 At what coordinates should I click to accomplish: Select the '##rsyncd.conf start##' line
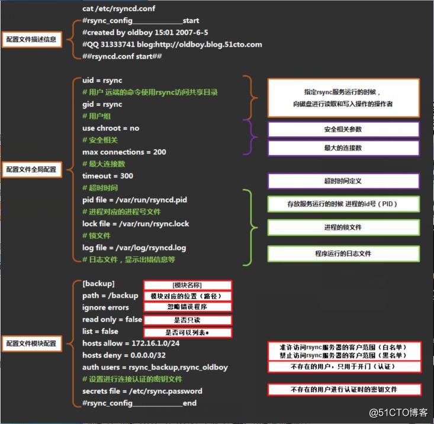(x=122, y=56)
